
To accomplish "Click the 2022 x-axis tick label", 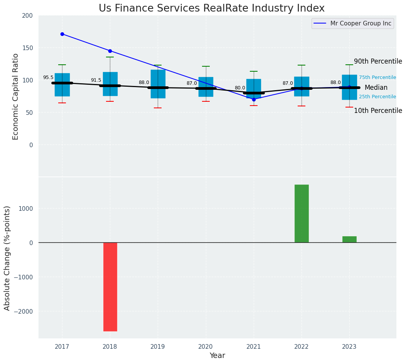I will [x=302, y=347].
